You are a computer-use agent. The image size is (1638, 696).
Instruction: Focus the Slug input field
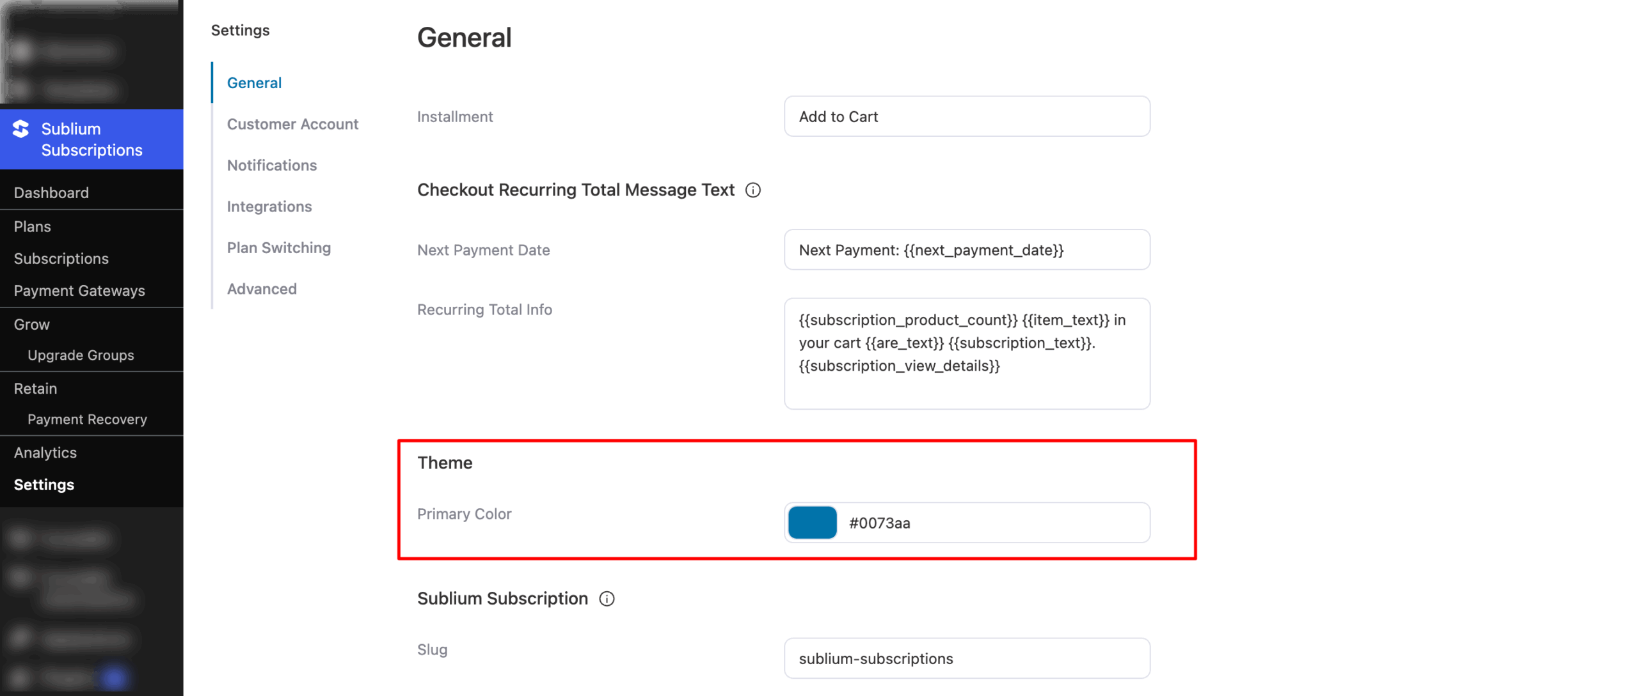[x=966, y=658]
